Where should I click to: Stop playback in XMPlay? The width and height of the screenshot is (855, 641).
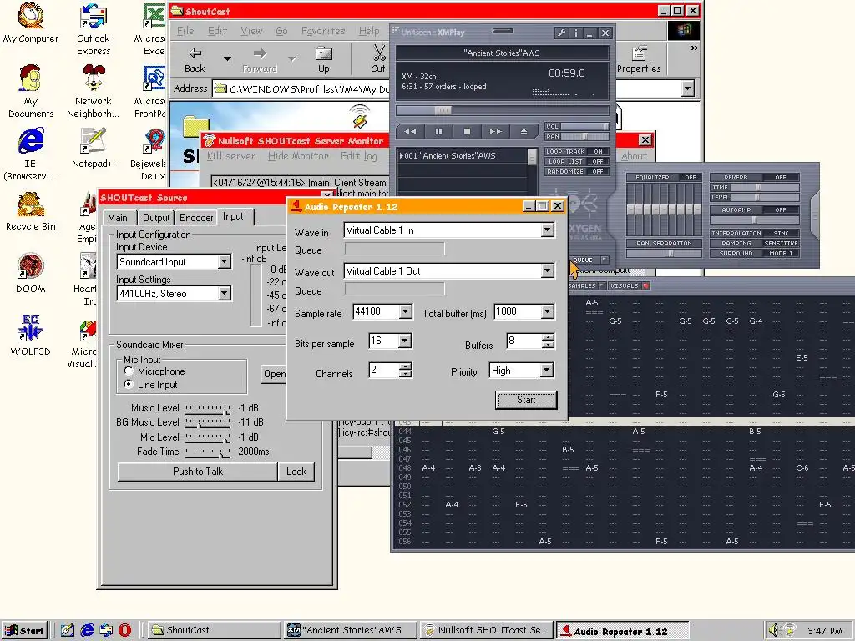click(x=467, y=131)
